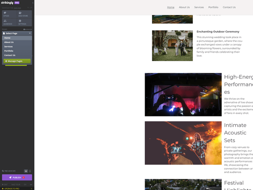The image size is (253, 190).
Task: Expand the Select Page dropdown
Action: pyautogui.click(x=17, y=33)
